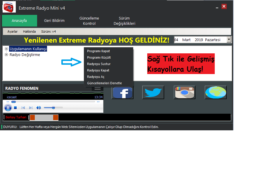Open the RADYO FENOMEN hamburger menu

[98, 88]
